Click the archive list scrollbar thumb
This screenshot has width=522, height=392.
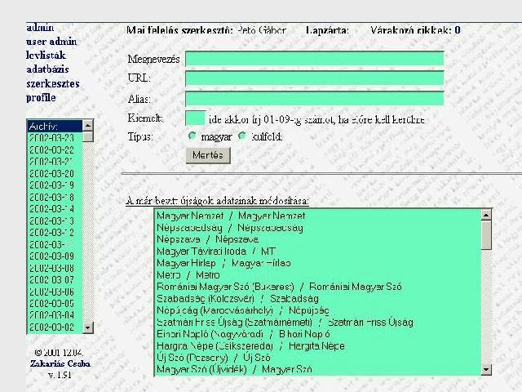point(88,136)
